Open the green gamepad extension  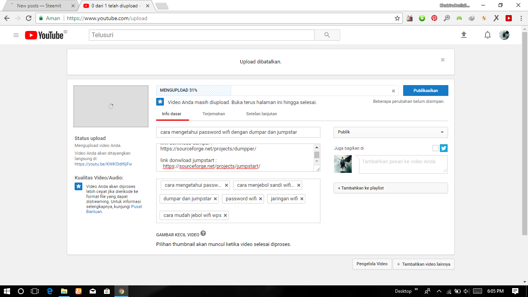click(459, 18)
